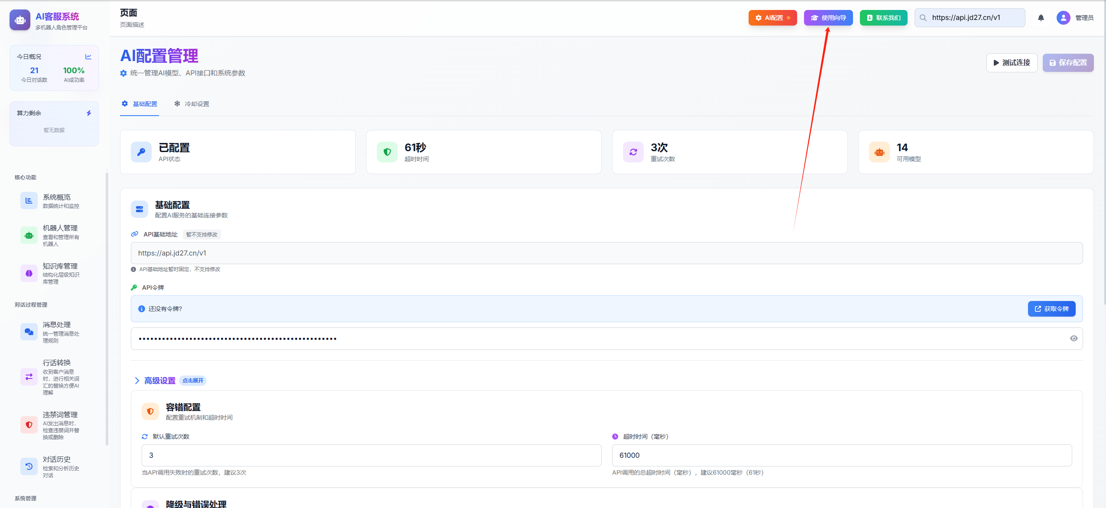Open 对话历史 history clock icon
Image resolution: width=1106 pixels, height=508 pixels.
click(x=29, y=466)
